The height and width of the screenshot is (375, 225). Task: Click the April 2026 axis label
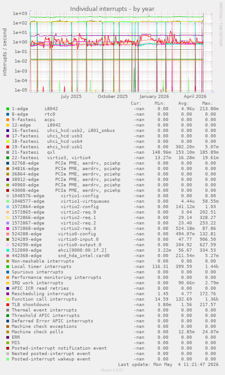(x=195, y=97)
